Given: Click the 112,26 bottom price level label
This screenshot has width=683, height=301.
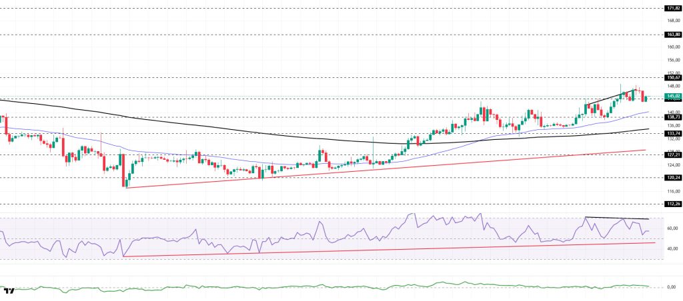Looking at the screenshot, I should (x=672, y=204).
